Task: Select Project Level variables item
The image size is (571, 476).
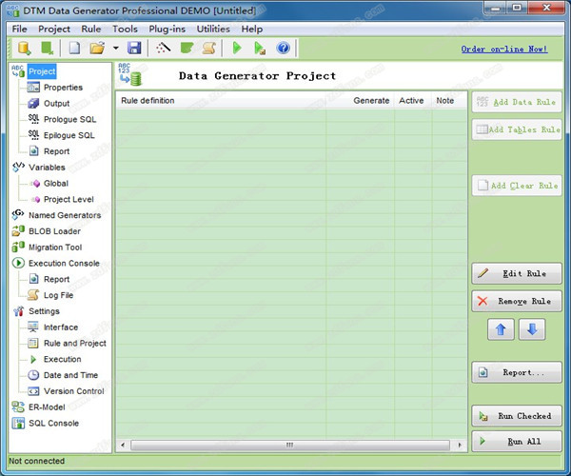Action: coord(69,199)
